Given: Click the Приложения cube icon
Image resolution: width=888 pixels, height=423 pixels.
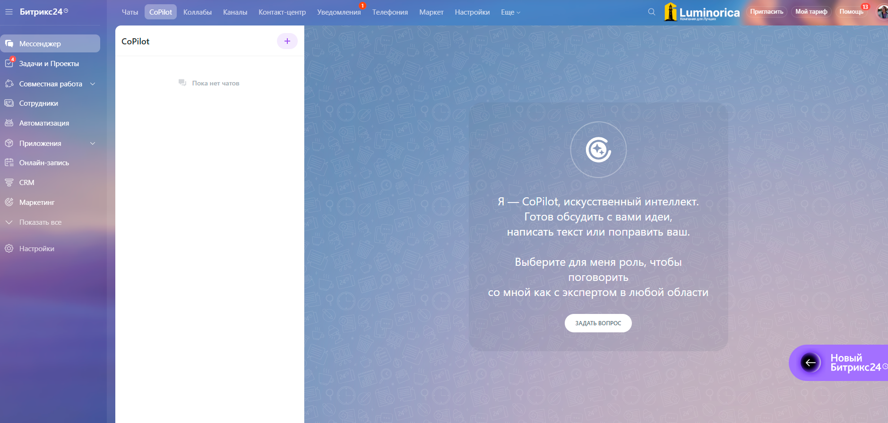Looking at the screenshot, I should [x=9, y=143].
